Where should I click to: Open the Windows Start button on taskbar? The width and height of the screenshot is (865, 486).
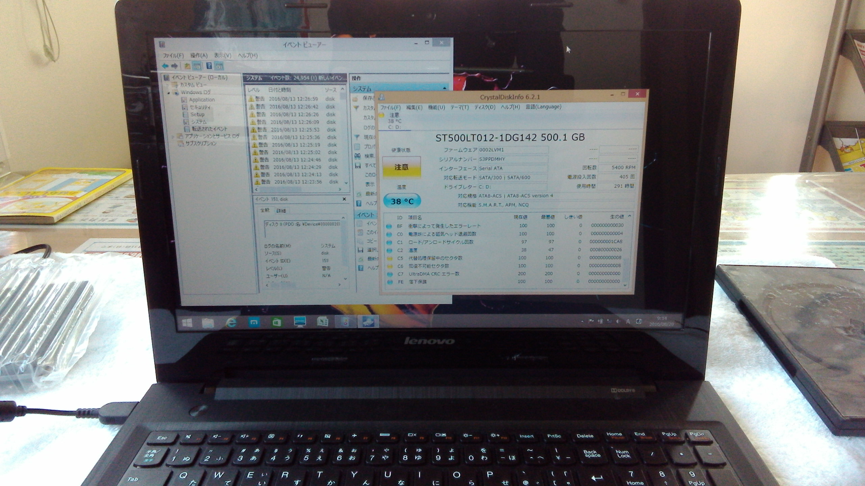point(187,323)
